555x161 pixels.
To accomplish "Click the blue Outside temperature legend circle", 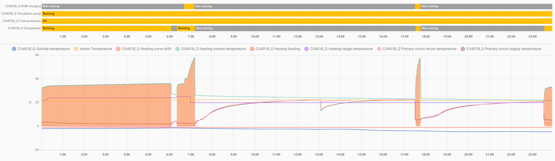I will 14,49.
